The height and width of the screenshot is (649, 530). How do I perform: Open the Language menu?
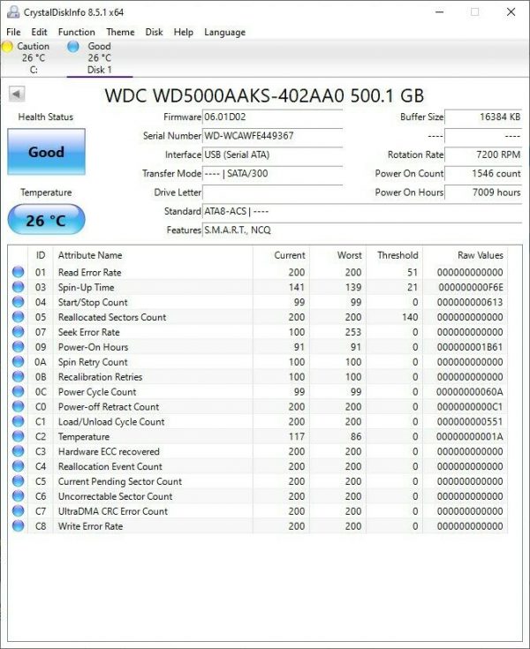click(x=224, y=32)
